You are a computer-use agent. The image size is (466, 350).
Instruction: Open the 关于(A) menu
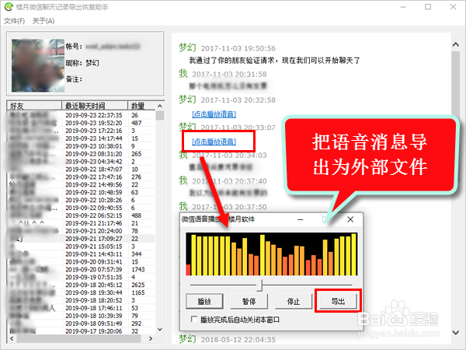coord(43,21)
